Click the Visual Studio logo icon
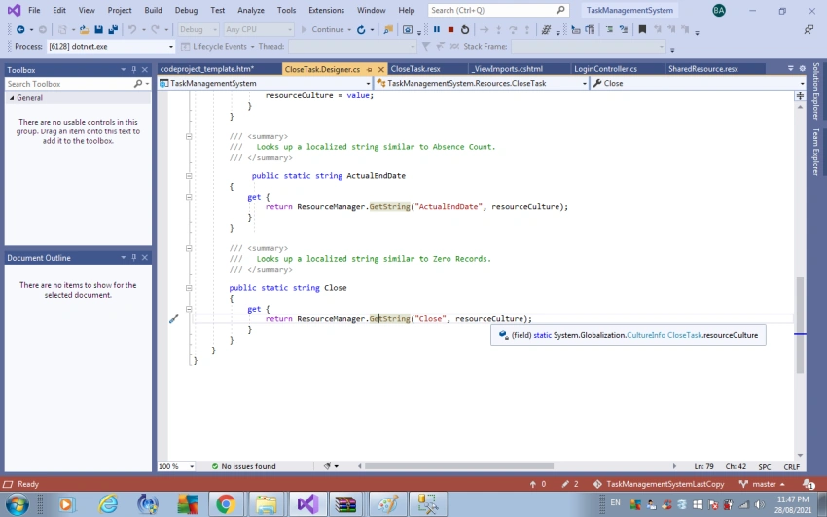 (x=15, y=10)
